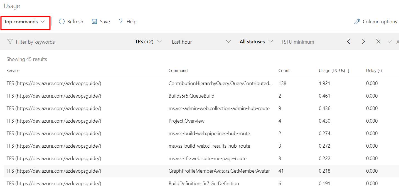Click the usage value 0.218

coord(324,171)
